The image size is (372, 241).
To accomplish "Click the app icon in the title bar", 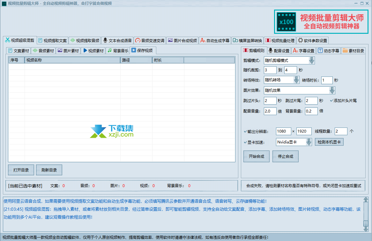I will point(4,4).
